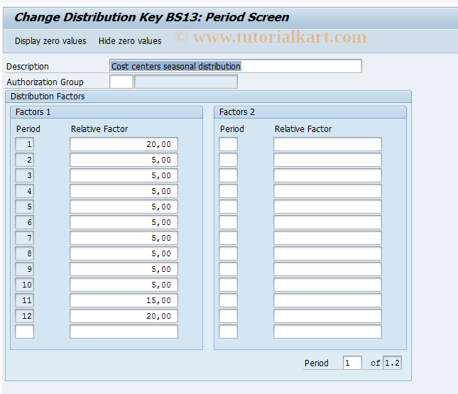Click the gray Authorization Group description box
458x394 pixels.
[186, 82]
